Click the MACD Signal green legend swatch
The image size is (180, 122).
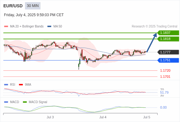[25, 102]
